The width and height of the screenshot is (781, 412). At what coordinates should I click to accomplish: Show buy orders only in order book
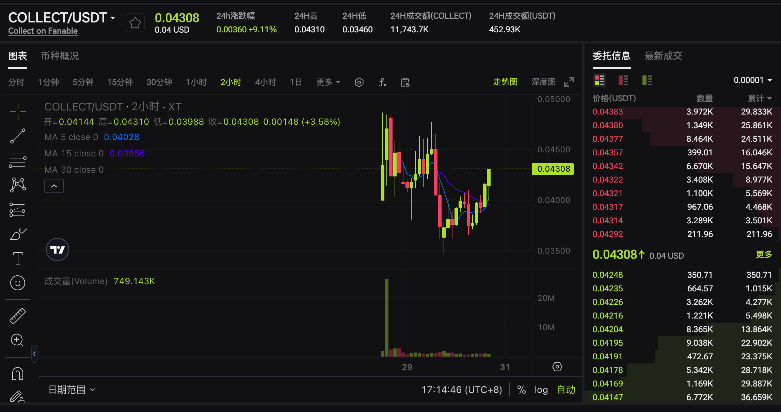(x=647, y=81)
